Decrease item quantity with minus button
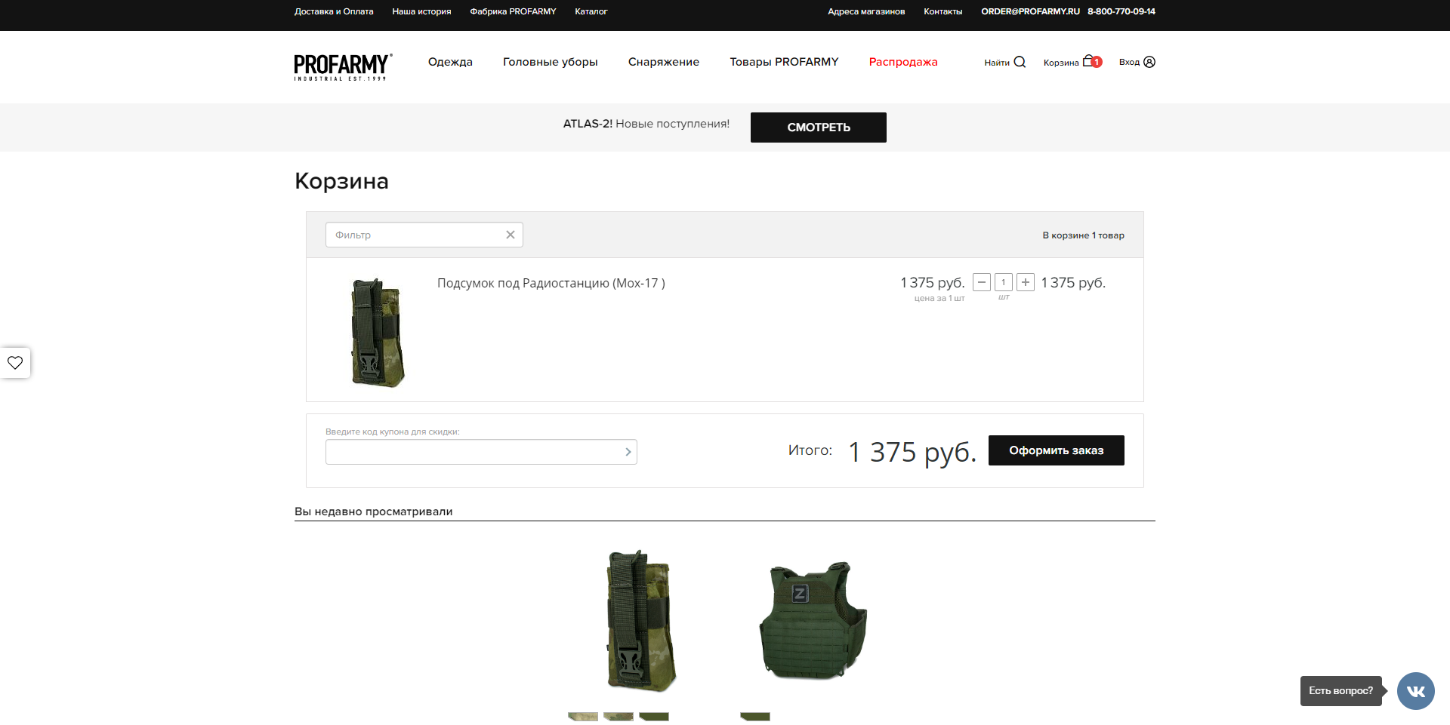Screen dimensions: 1450x725 pos(982,282)
